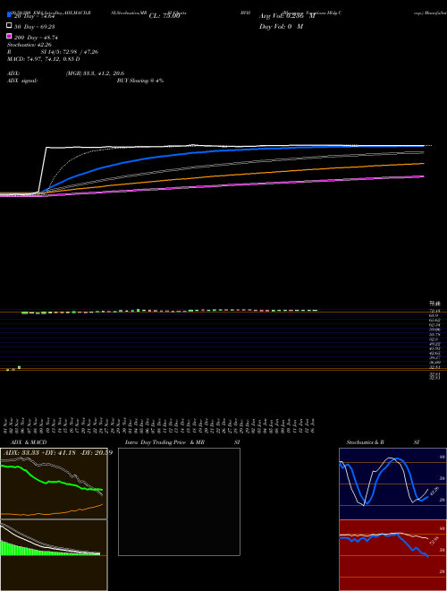Viewport: 447px width, 591px height.
Task: Click the 72.98 value label in RSI panel
Action: click(x=434, y=541)
